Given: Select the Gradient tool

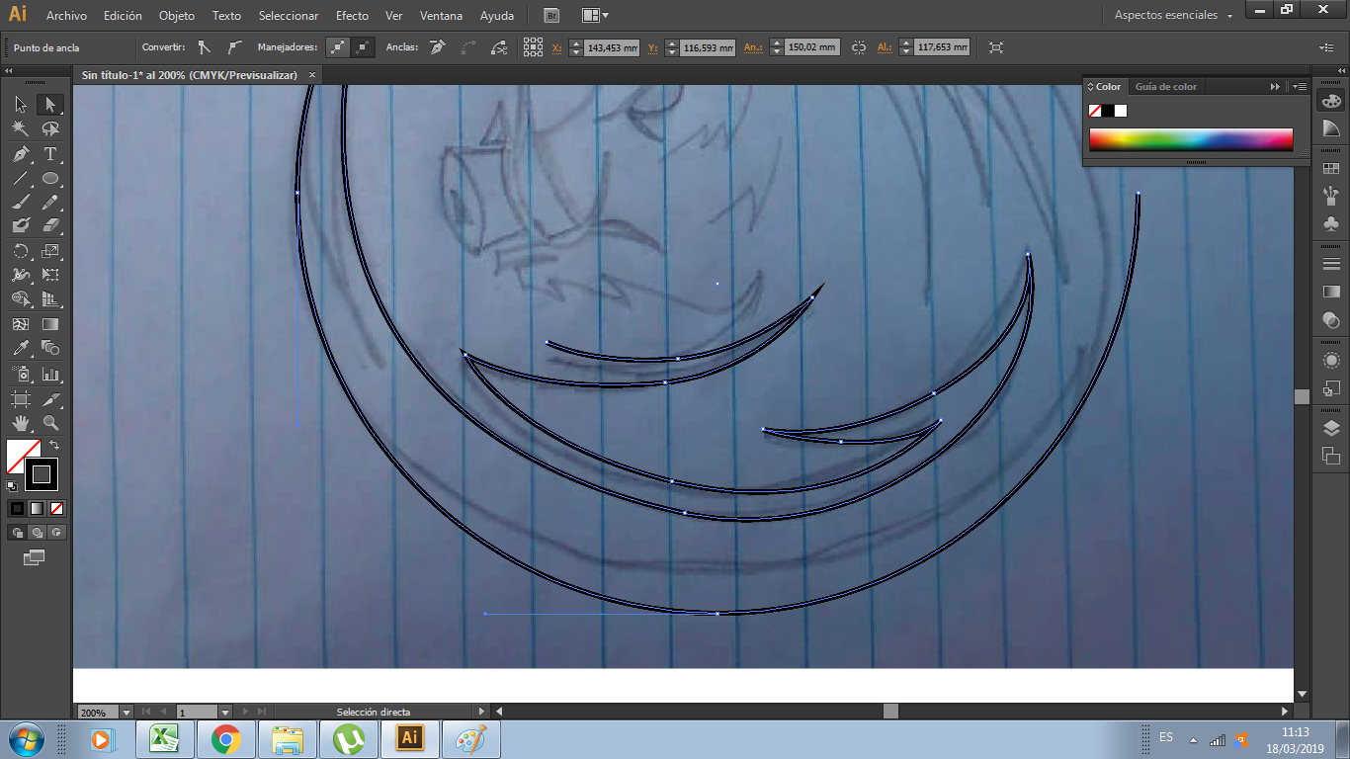Looking at the screenshot, I should [50, 323].
